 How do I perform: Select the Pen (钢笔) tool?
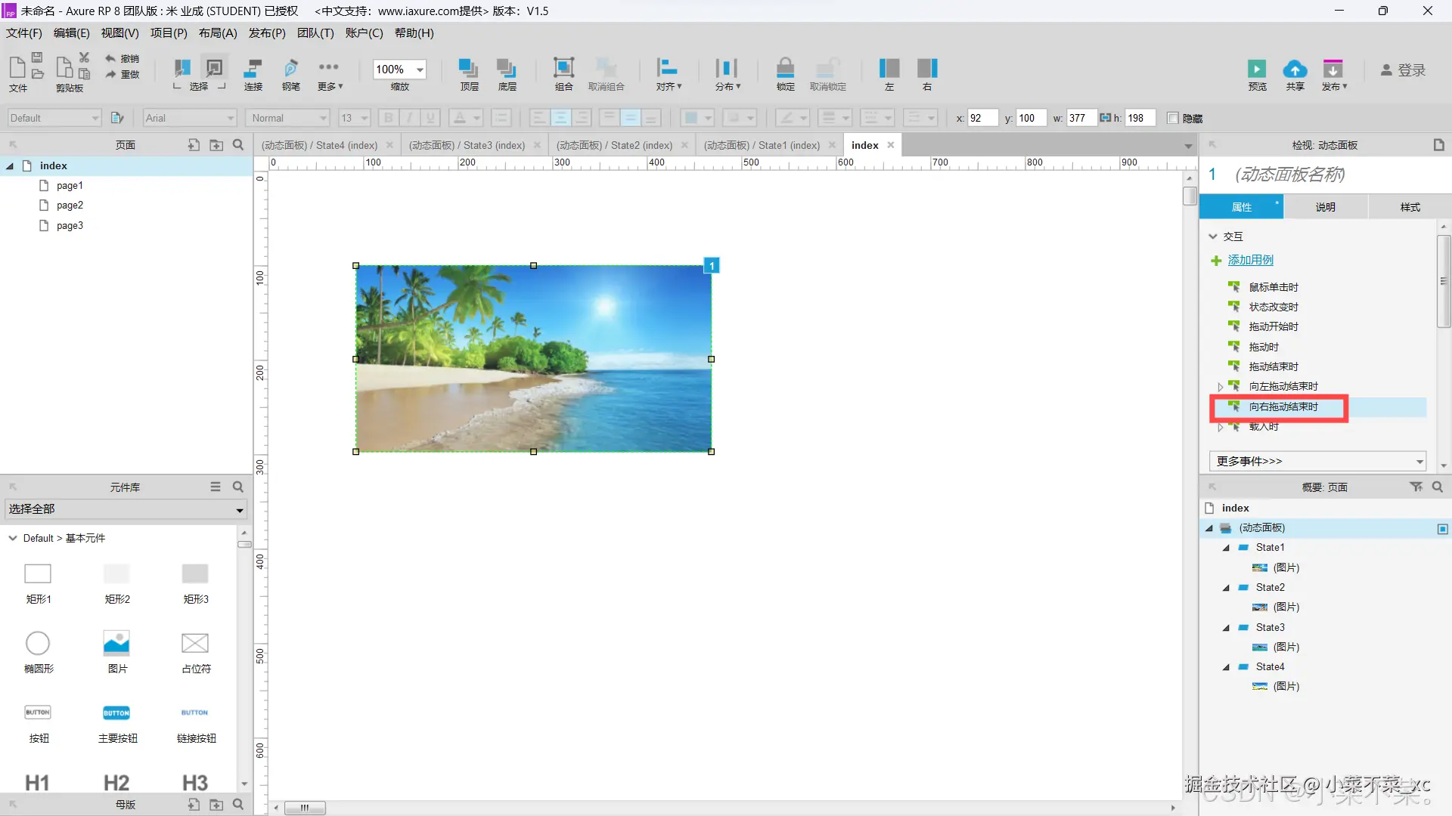click(x=290, y=69)
